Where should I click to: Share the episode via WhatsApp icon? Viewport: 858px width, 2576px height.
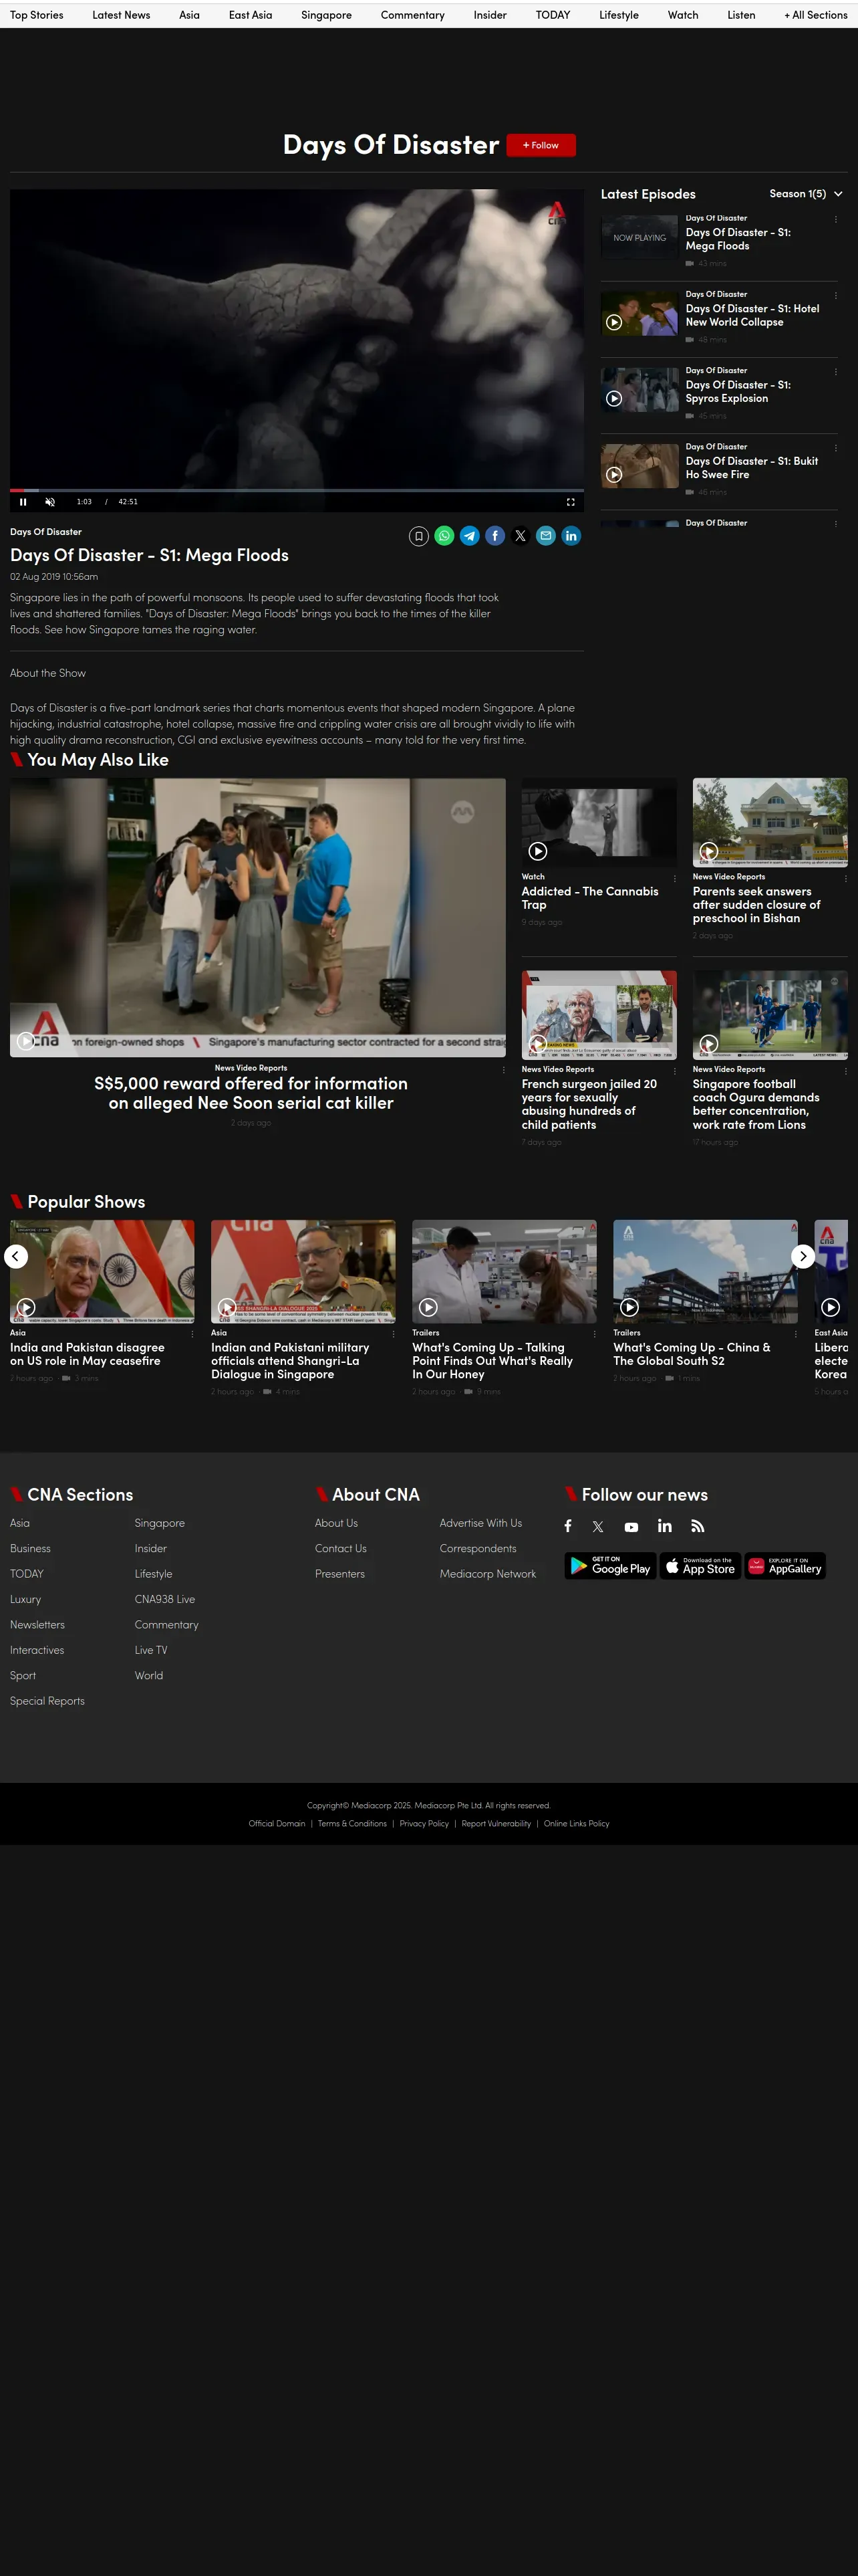444,536
